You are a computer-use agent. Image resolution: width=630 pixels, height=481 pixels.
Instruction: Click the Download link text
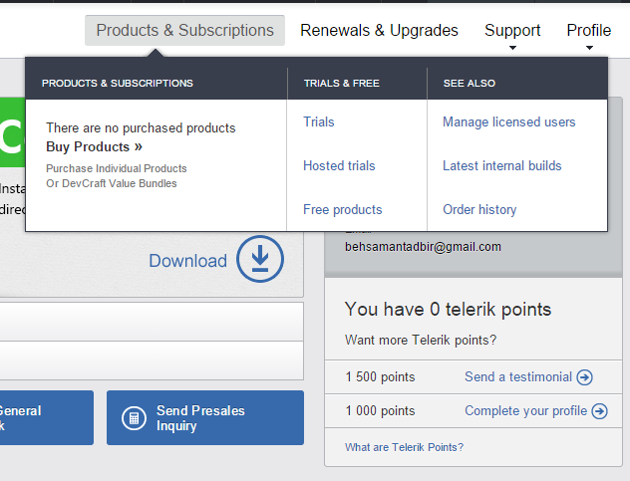187,261
